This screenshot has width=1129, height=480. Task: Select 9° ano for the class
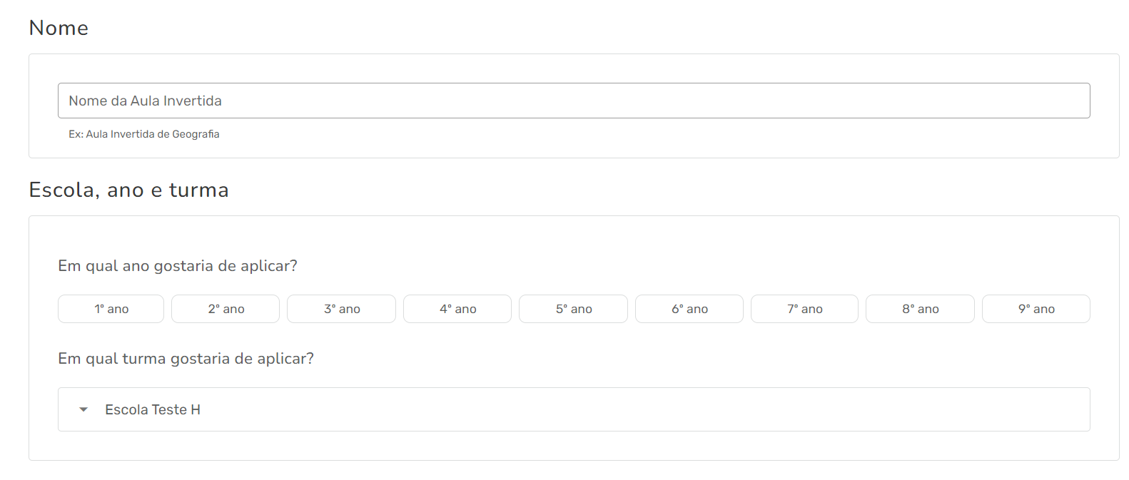(1036, 309)
